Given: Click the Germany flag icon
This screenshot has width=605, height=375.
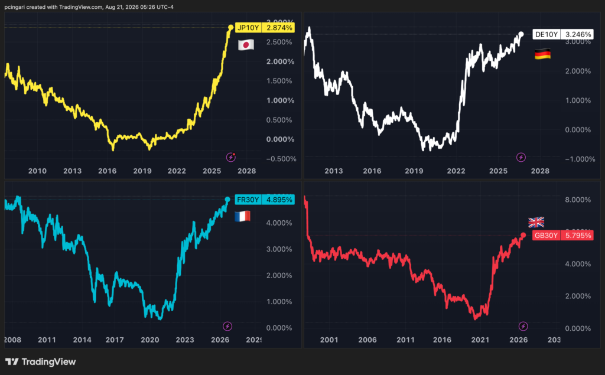Looking at the screenshot, I should (x=542, y=54).
